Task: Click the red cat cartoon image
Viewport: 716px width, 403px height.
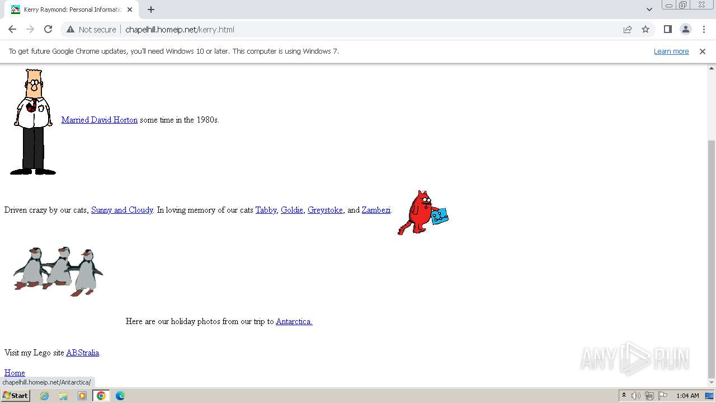Action: (x=423, y=212)
